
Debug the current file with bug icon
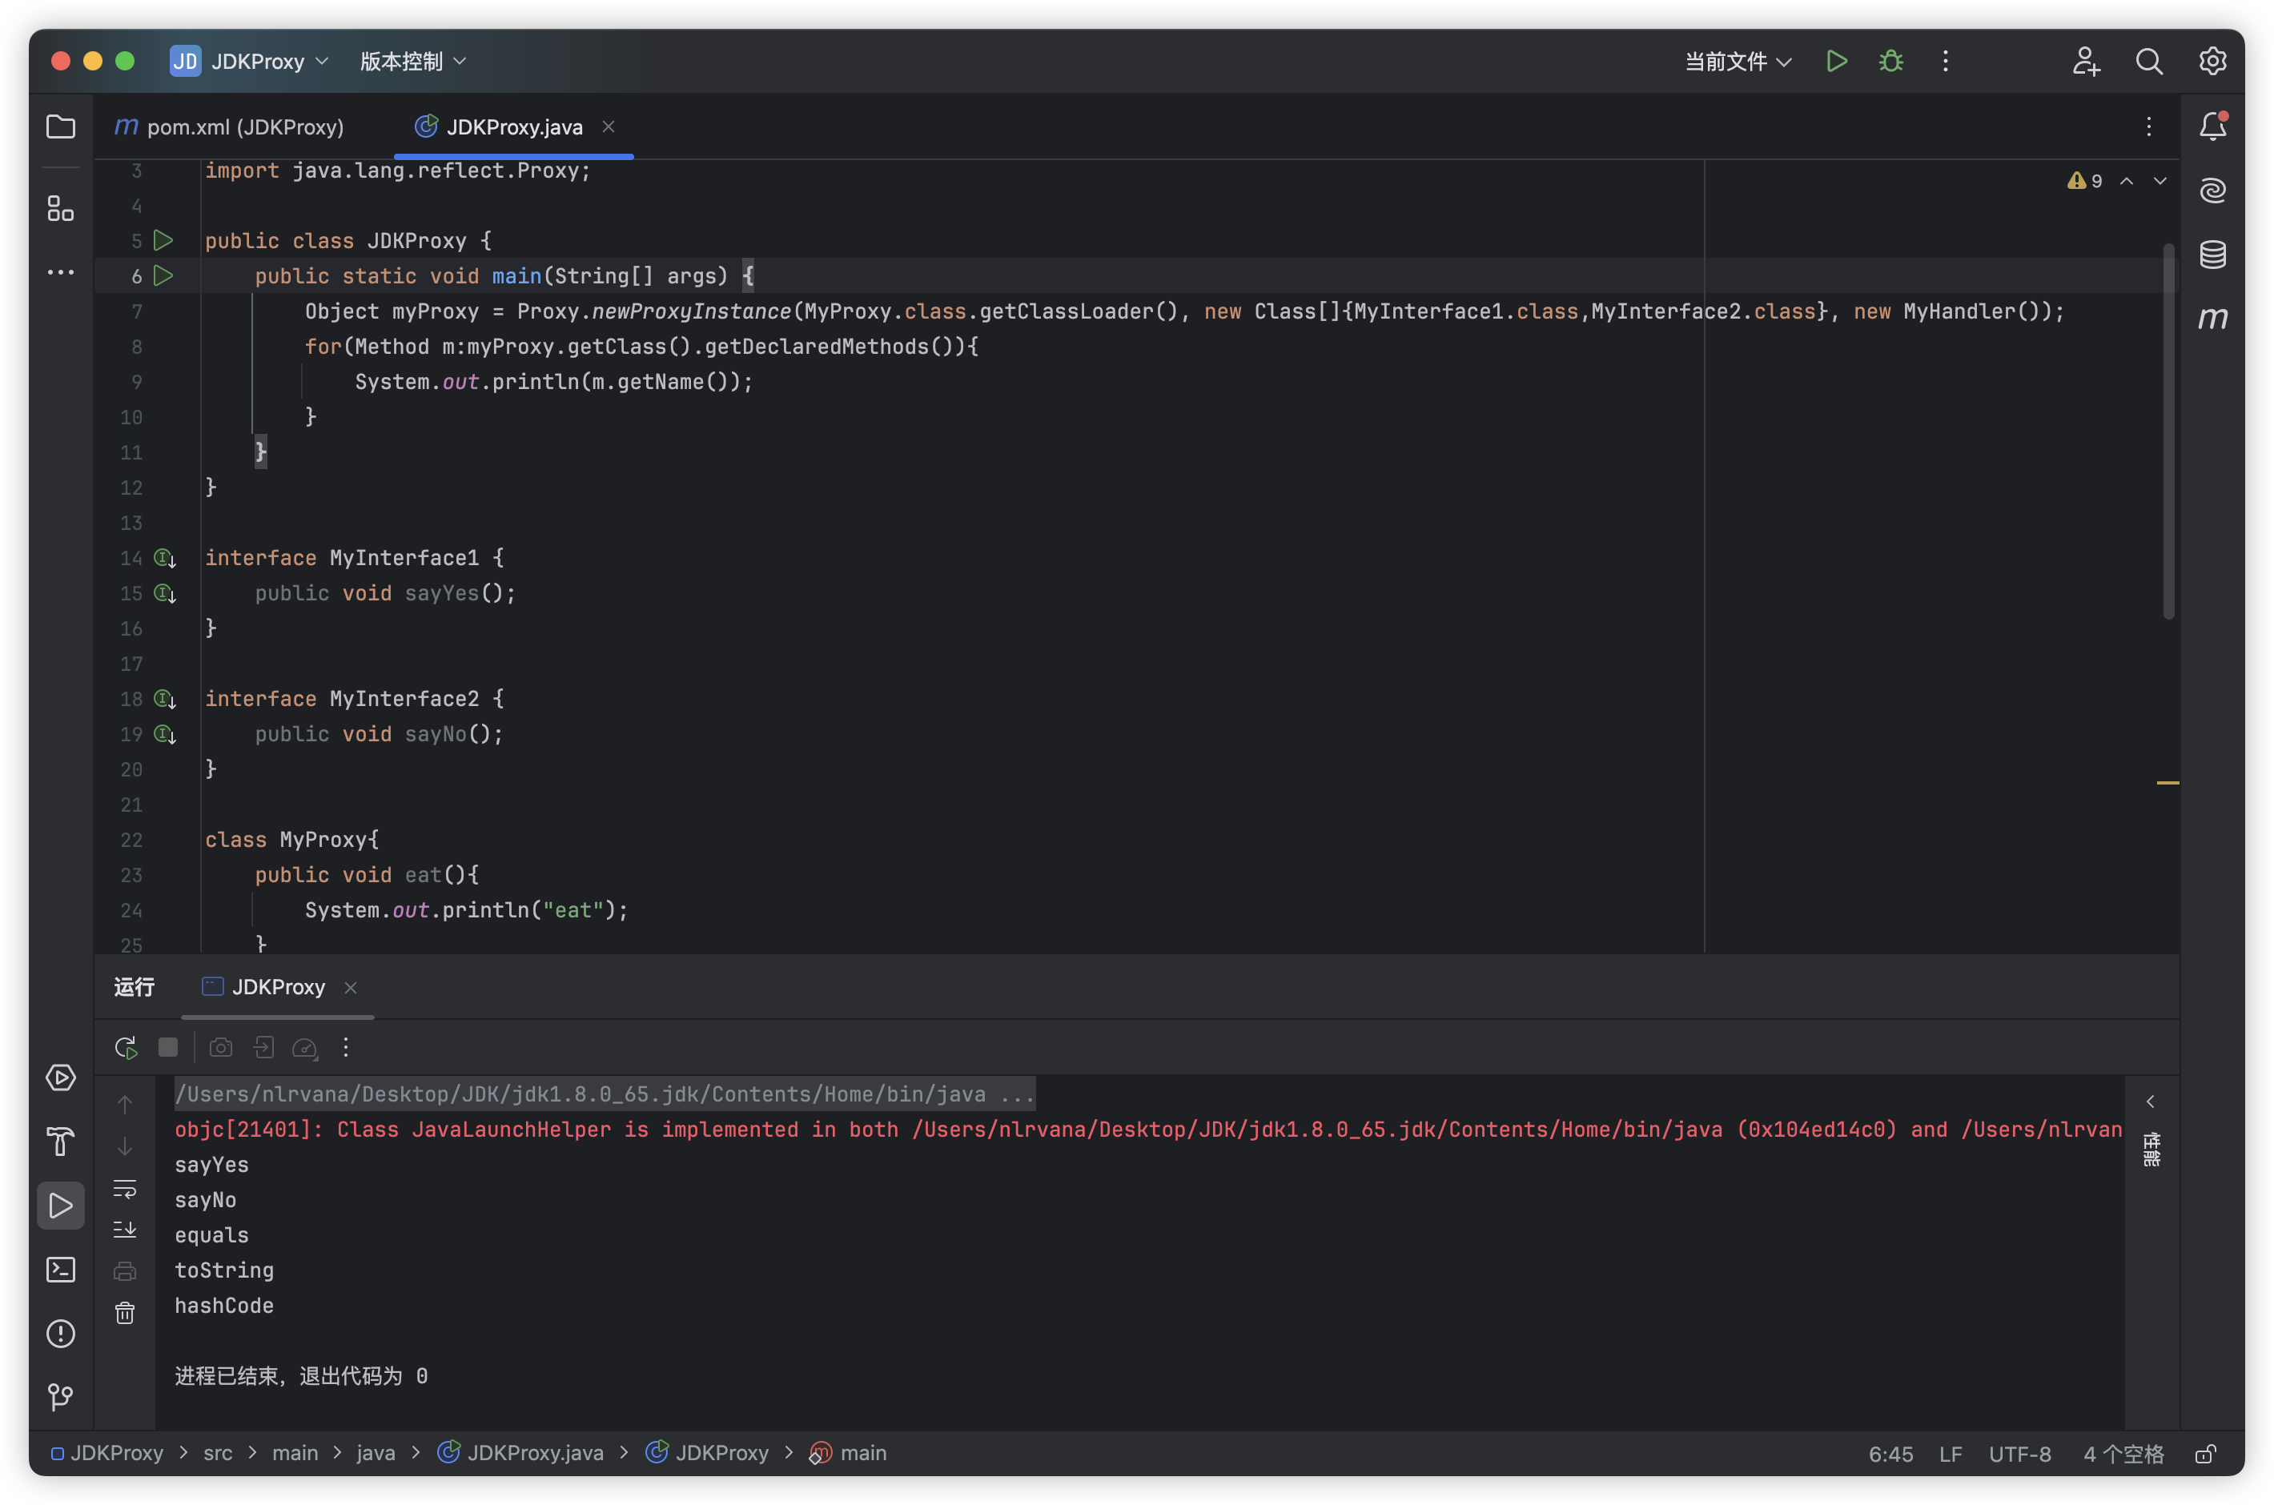point(1891,62)
